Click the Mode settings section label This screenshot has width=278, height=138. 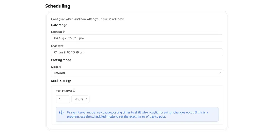coord(61,81)
